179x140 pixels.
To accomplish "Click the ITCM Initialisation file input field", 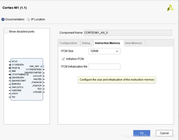I will (104, 67).
